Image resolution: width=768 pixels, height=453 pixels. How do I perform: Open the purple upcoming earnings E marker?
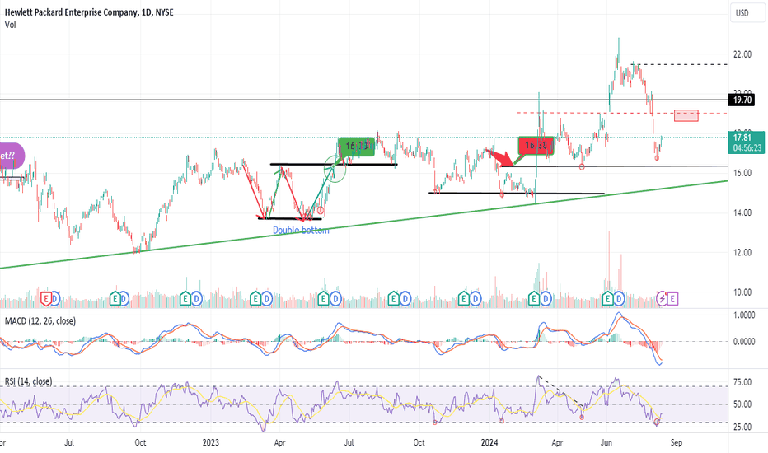coord(672,298)
